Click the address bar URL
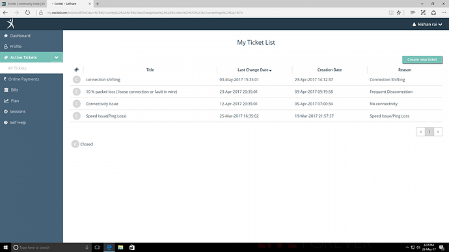Screen dimensions: 449x252 pos(145,12)
